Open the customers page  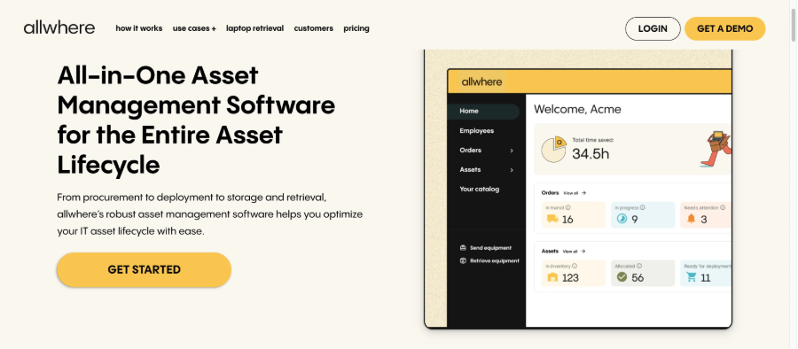(x=314, y=28)
